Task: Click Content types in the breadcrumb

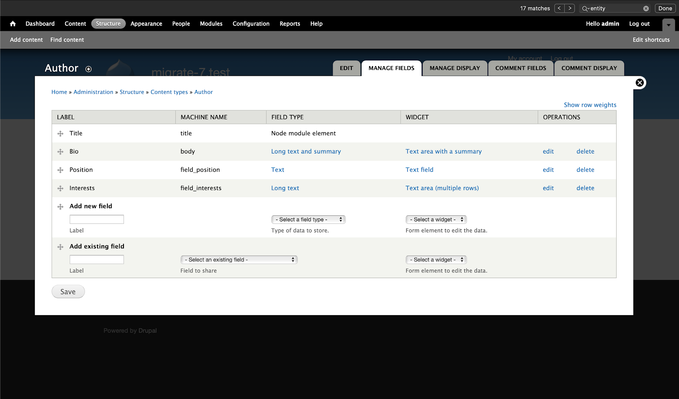Action: [x=169, y=92]
